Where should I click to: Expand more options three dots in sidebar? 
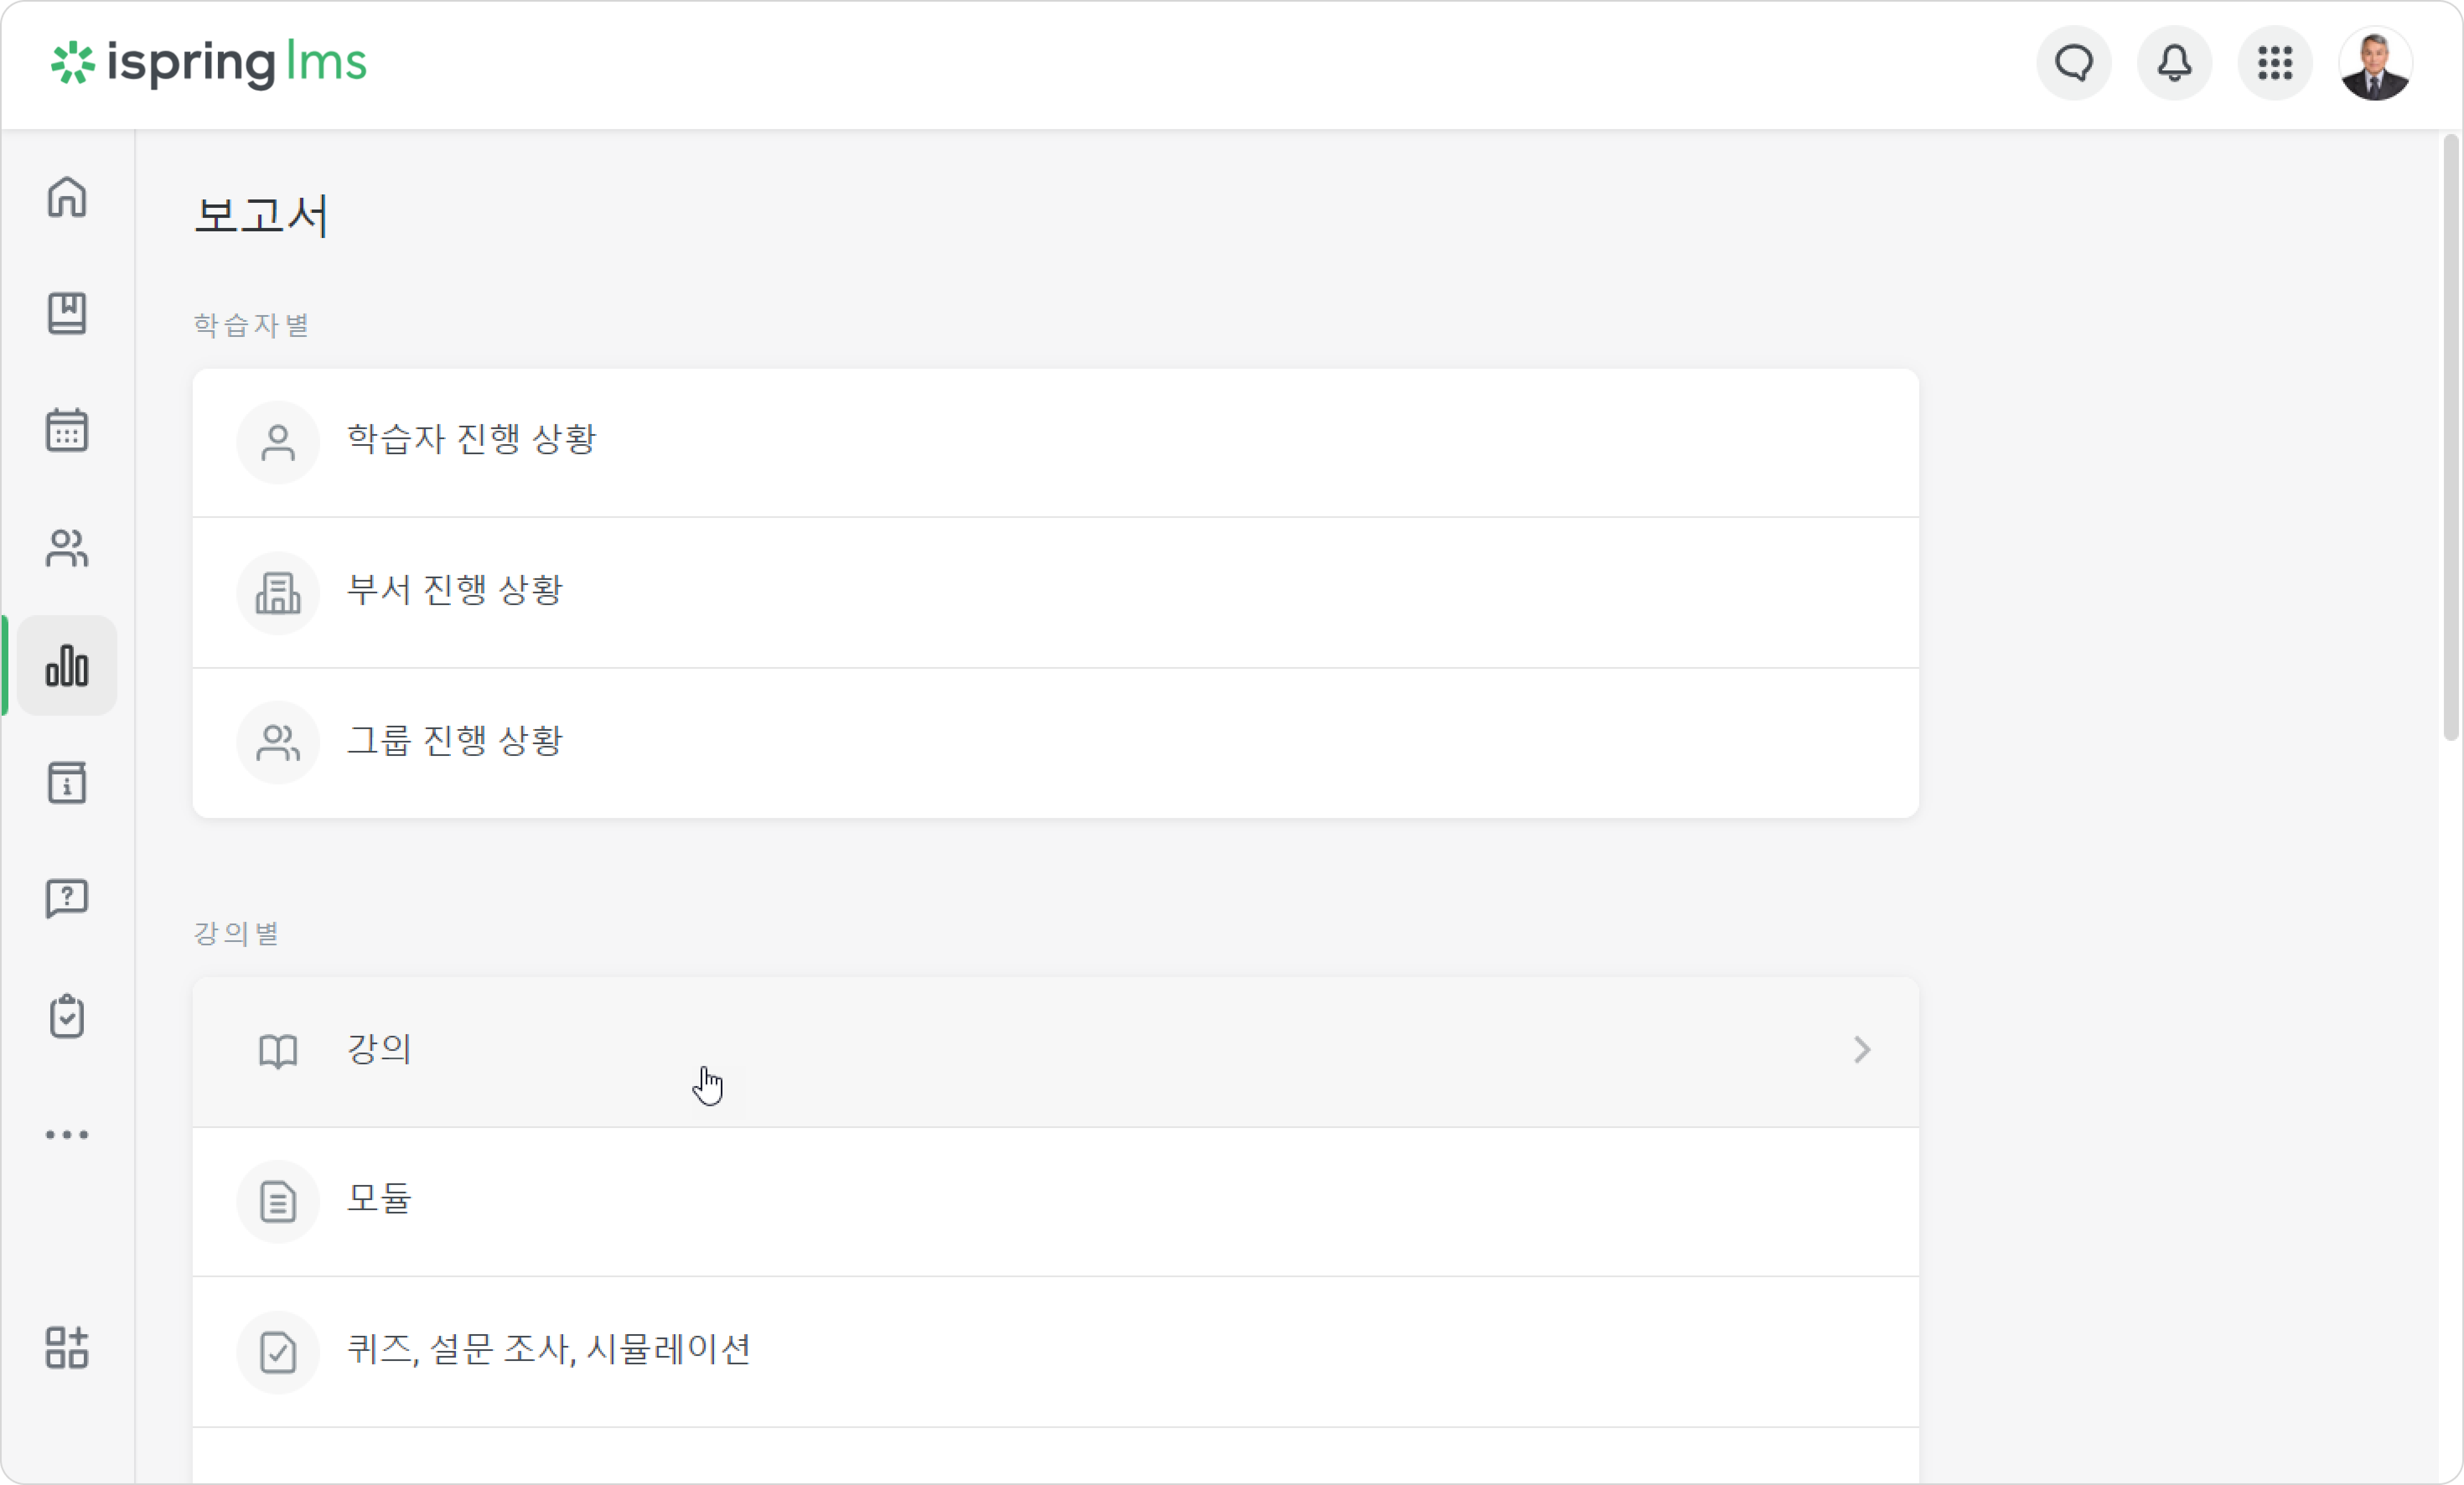(67, 1135)
